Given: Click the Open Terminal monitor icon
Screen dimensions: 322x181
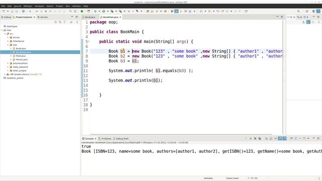Looking at the screenshot, I should tap(24, 11).
